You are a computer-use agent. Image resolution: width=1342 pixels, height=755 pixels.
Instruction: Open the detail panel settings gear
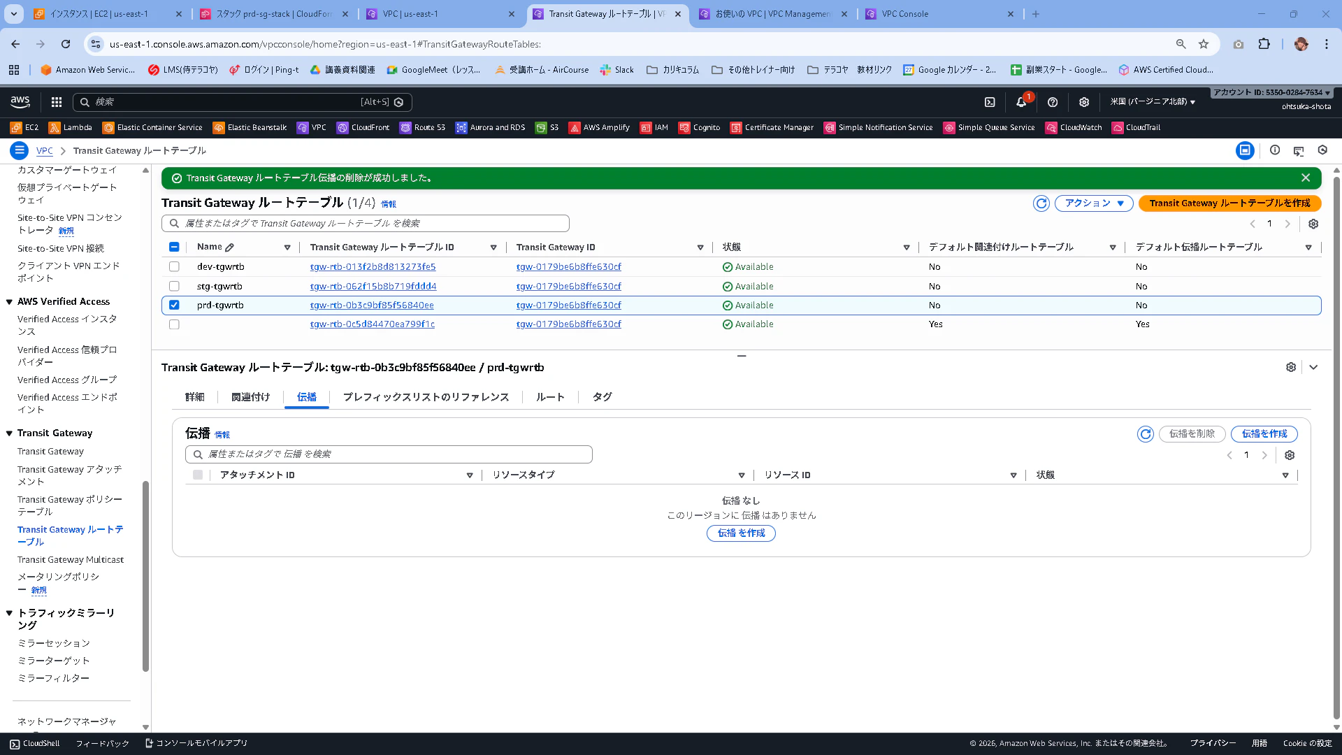(1291, 368)
